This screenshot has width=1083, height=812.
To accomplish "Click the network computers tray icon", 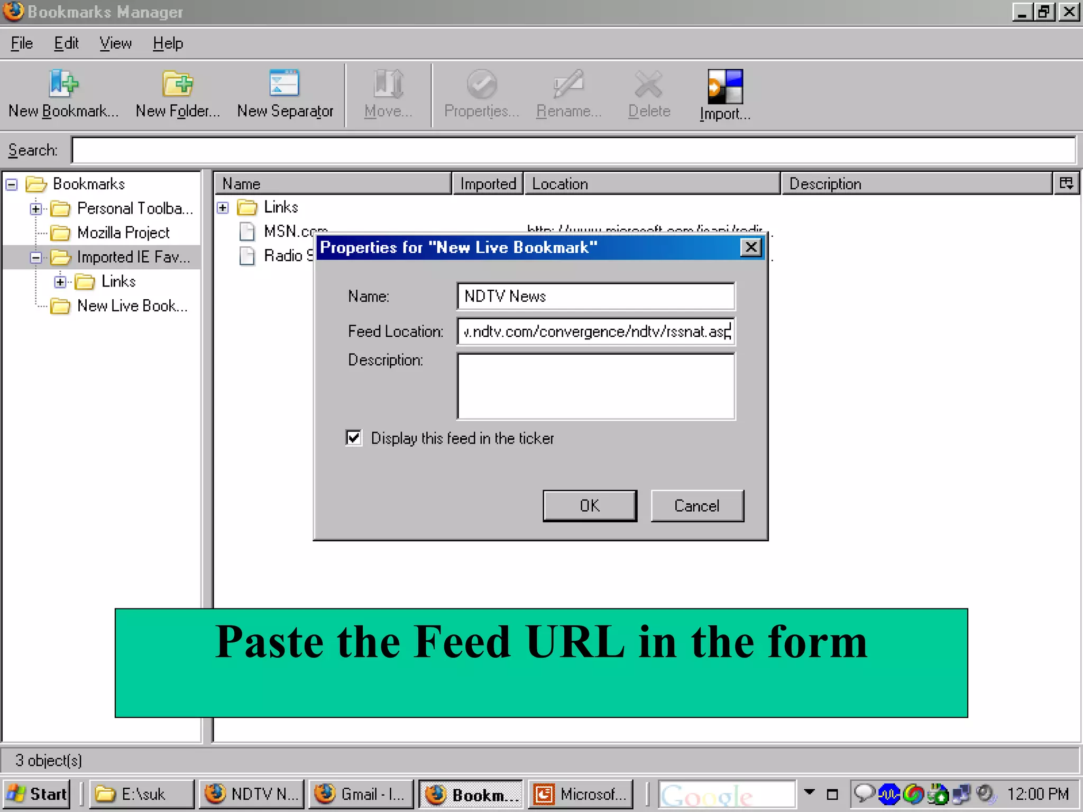I will (x=961, y=793).
